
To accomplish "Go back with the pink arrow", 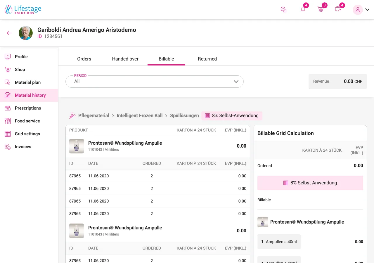I will pyautogui.click(x=9, y=33).
